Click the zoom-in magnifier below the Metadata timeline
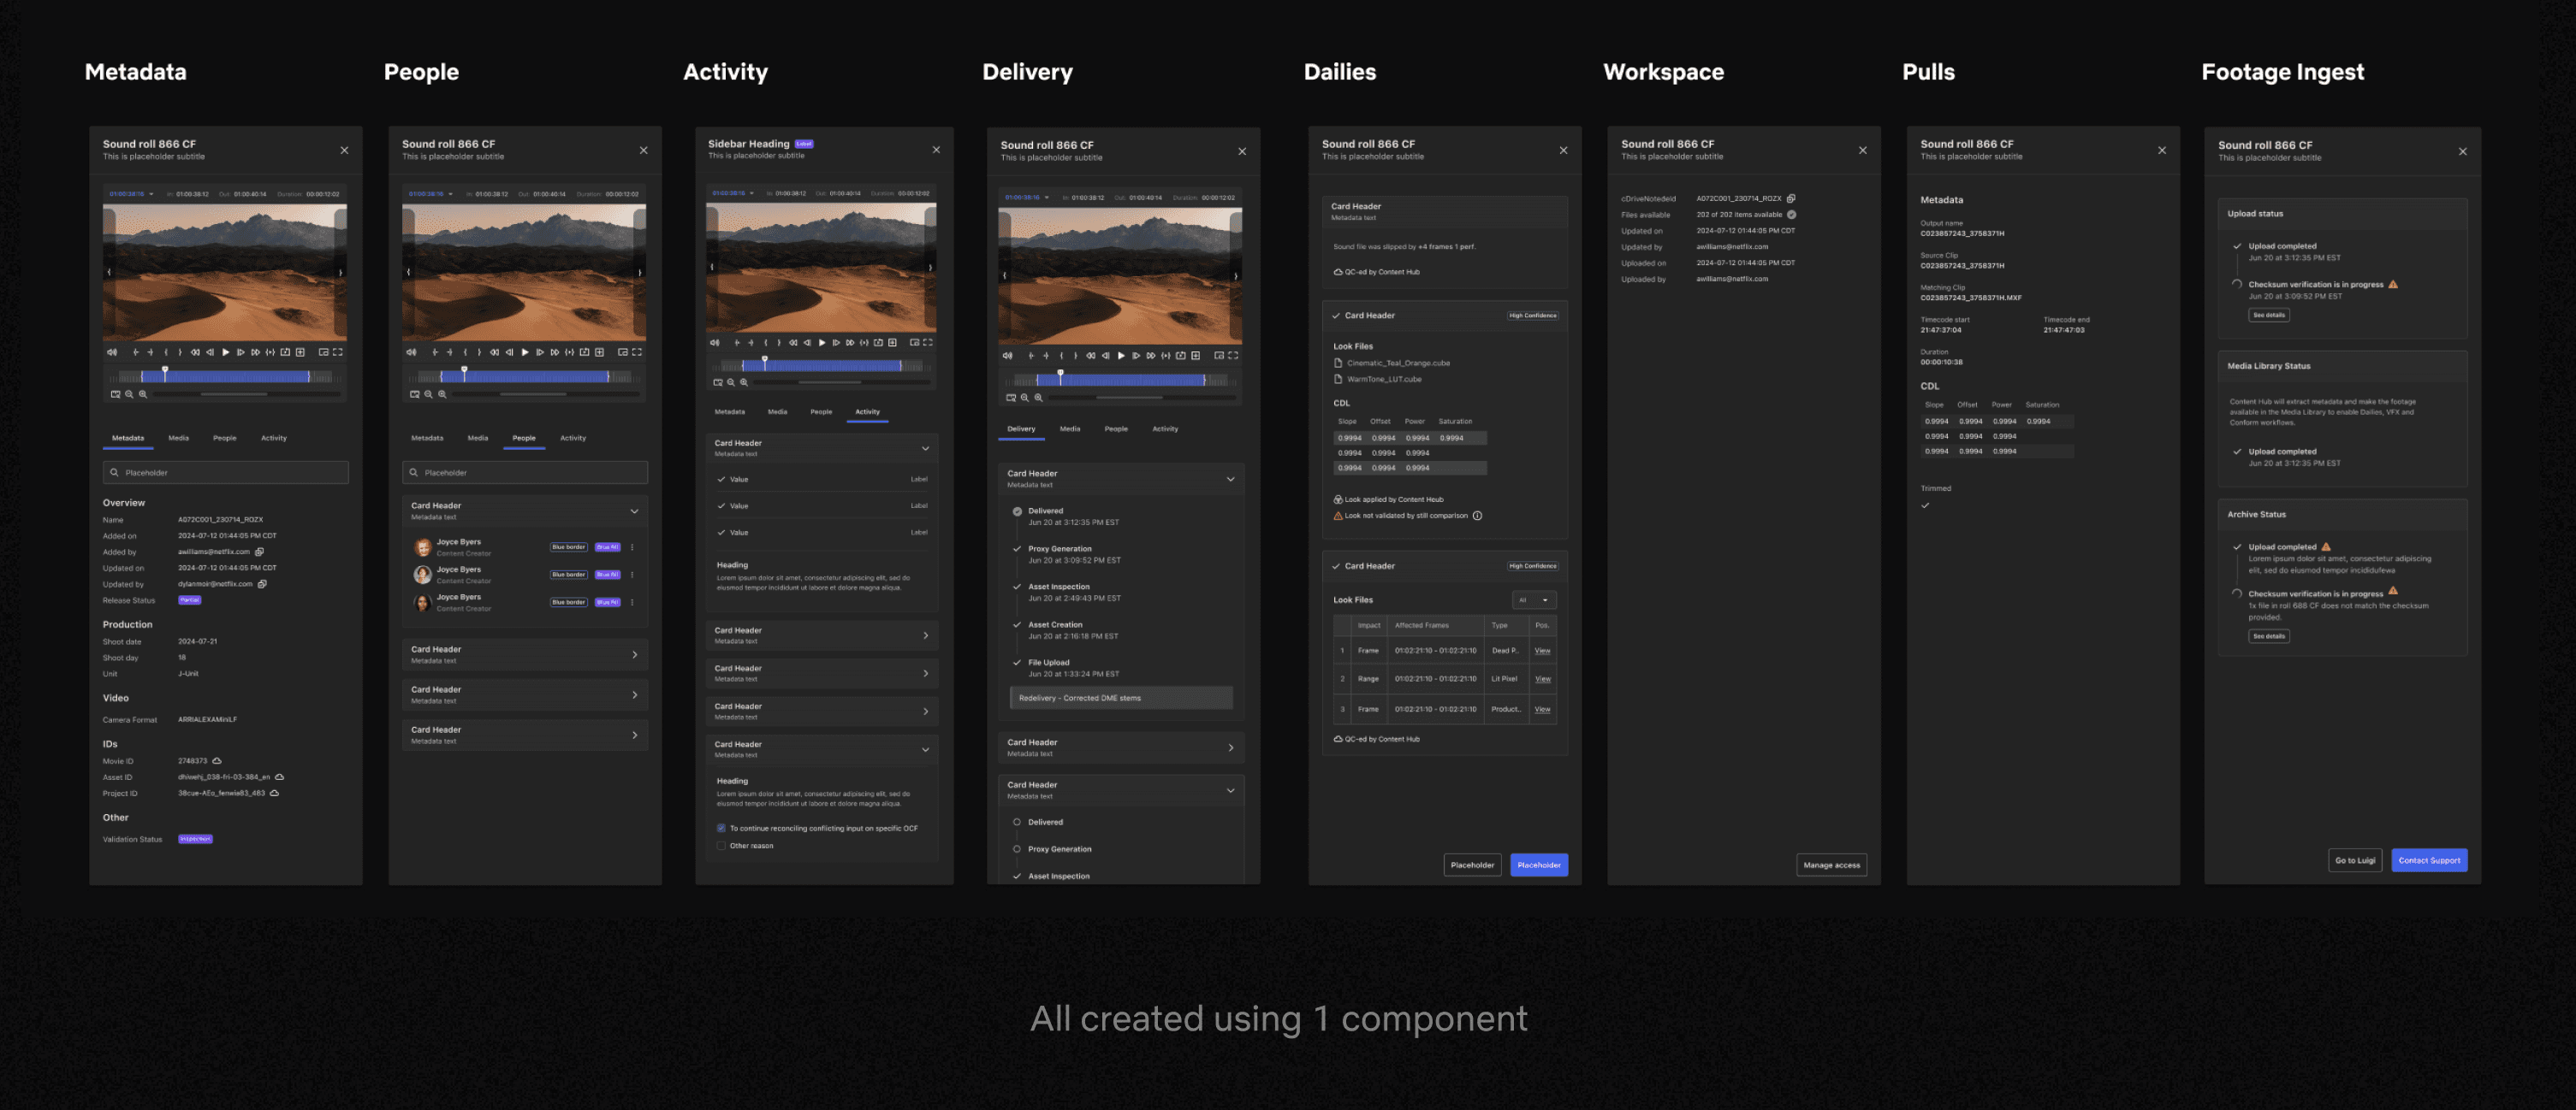Viewport: 2576px width, 1110px height. tap(143, 393)
